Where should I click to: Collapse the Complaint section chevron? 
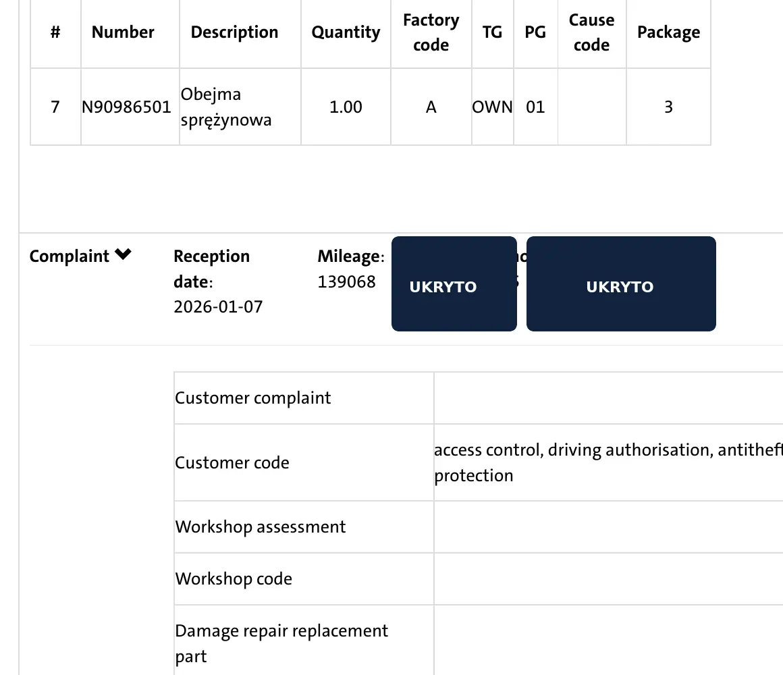coord(123,254)
